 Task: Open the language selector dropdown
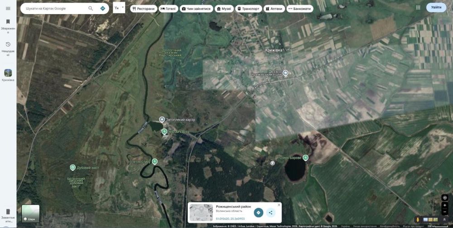coord(119,8)
